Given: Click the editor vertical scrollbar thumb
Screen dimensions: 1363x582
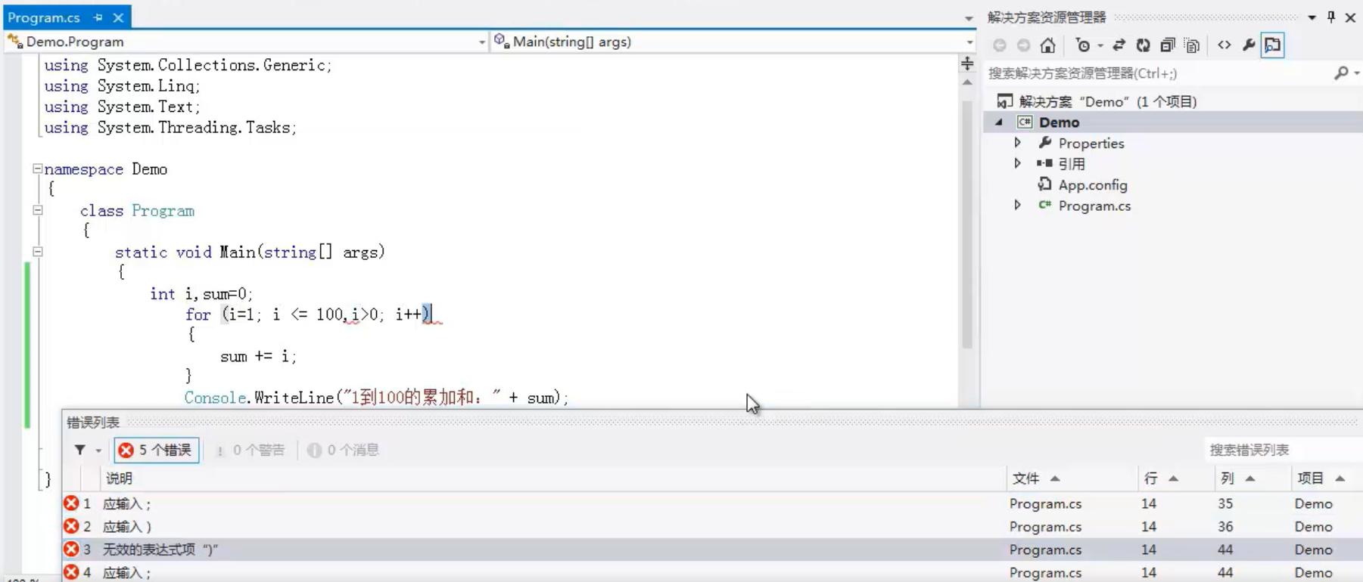Looking at the screenshot, I should (x=967, y=223).
